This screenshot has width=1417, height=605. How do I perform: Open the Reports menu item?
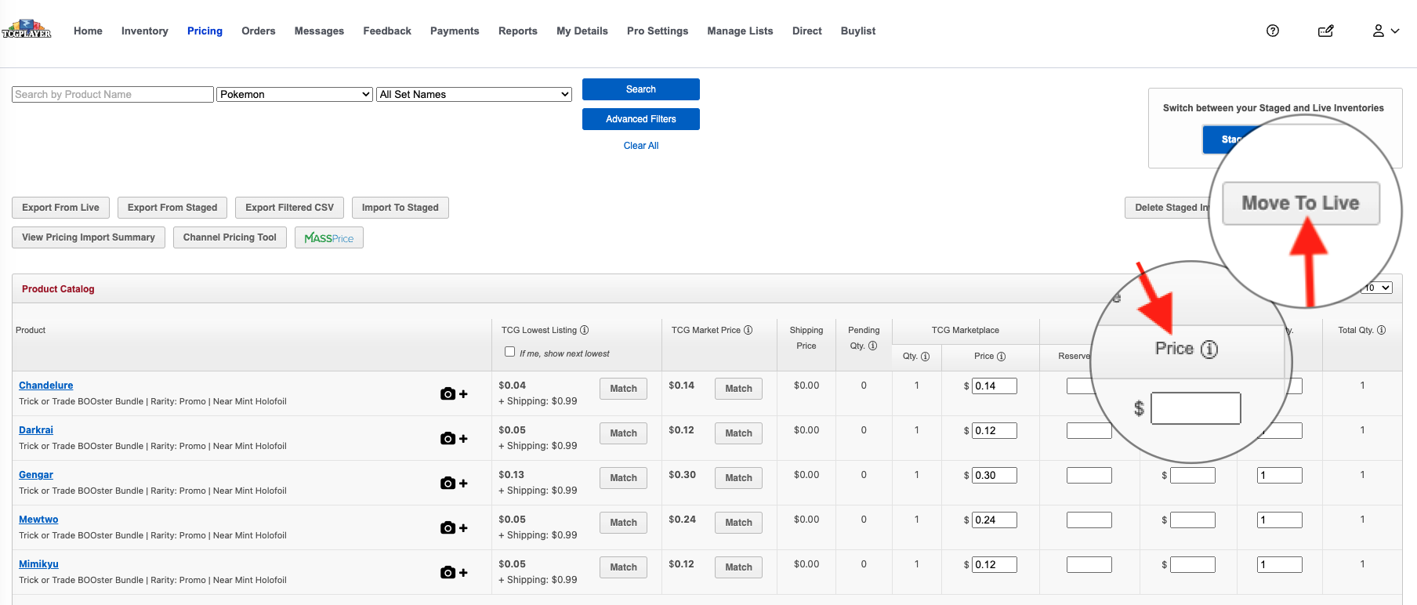pyautogui.click(x=518, y=31)
